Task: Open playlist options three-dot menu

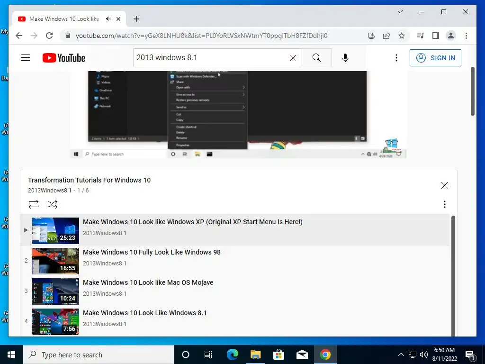Action: 444,204
